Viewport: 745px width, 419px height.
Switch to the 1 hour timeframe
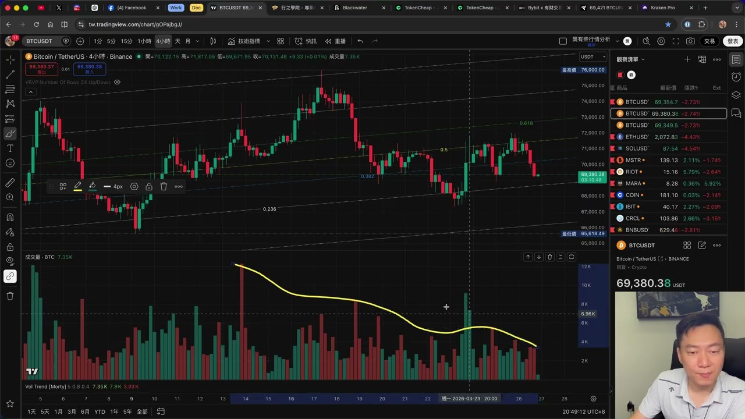(144, 41)
